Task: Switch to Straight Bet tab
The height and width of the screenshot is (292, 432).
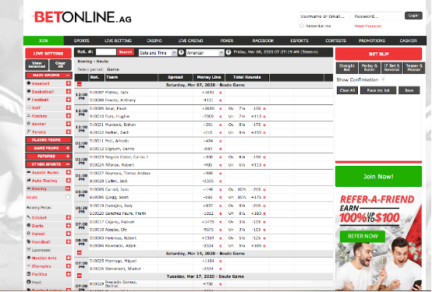Action: (x=346, y=68)
